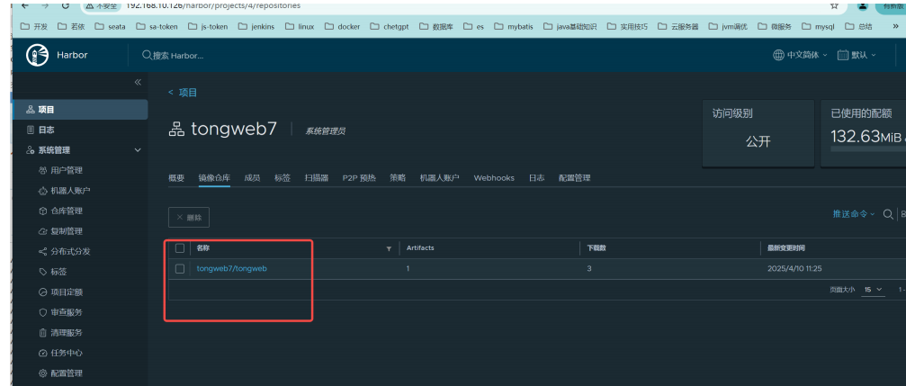Click the 2025/4/10 11:25 timestamp cell
Viewport: 906px width, 386px height.
(794, 269)
